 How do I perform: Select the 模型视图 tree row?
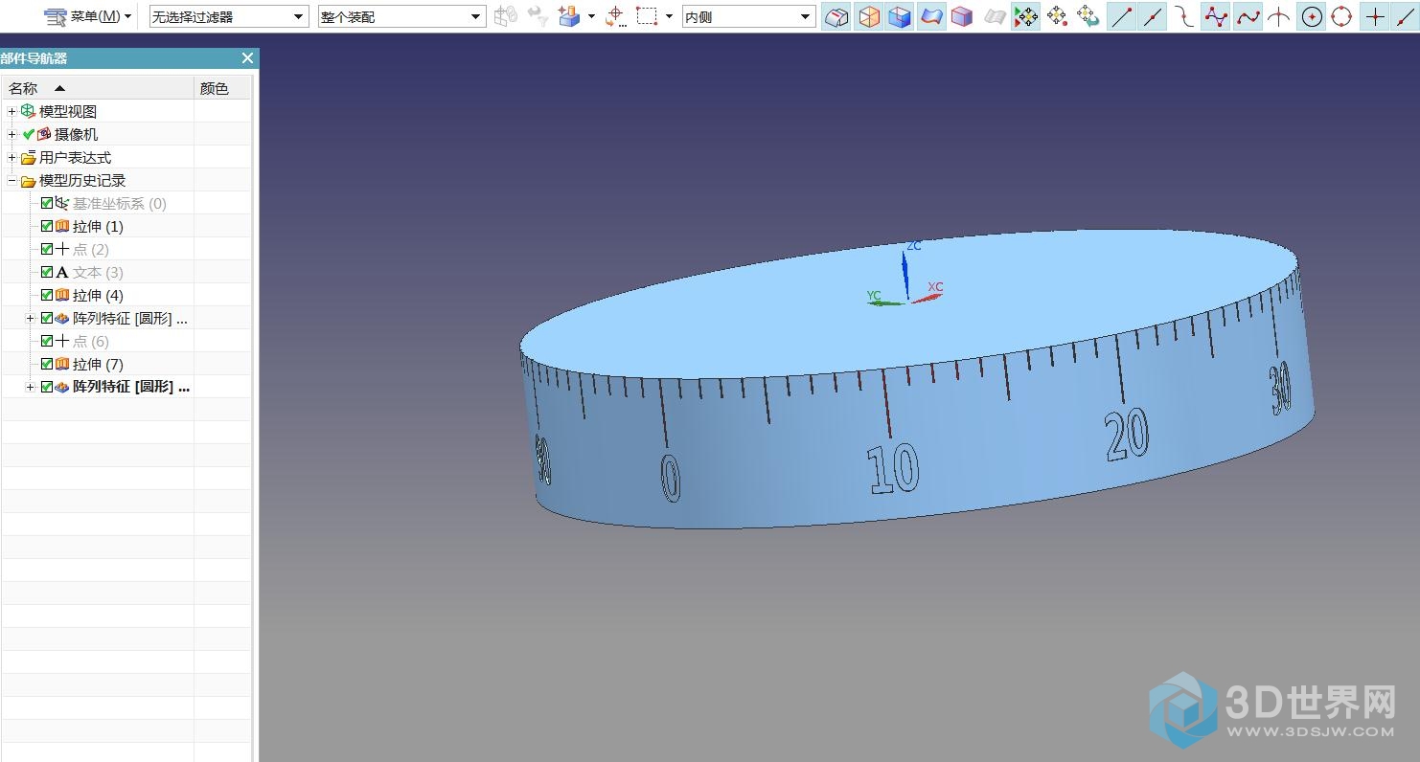68,111
